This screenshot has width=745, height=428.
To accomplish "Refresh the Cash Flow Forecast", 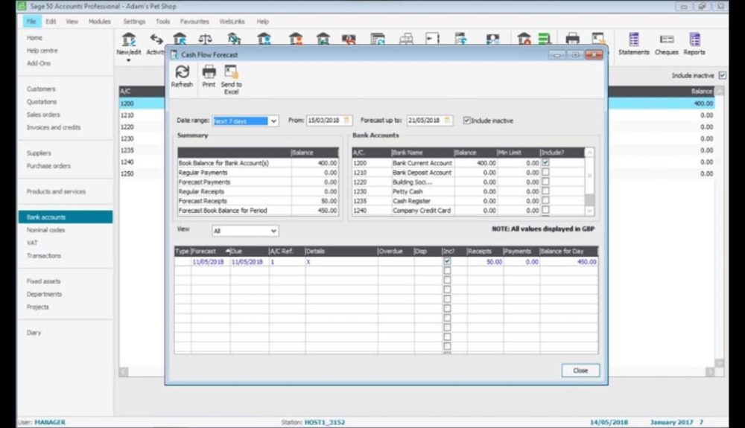I will pyautogui.click(x=182, y=77).
